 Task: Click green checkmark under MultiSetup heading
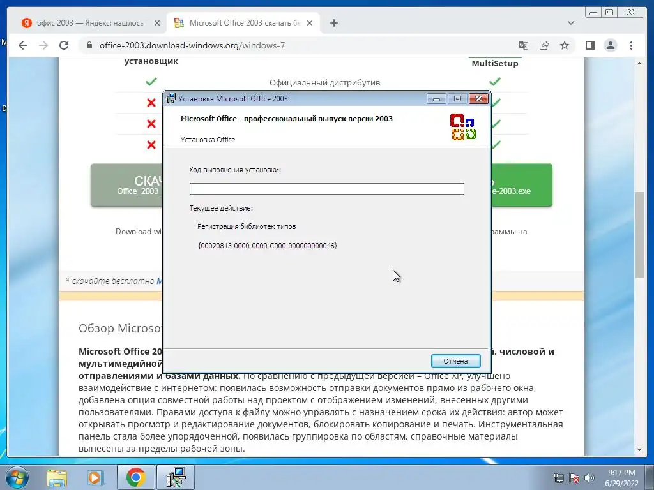tap(495, 82)
